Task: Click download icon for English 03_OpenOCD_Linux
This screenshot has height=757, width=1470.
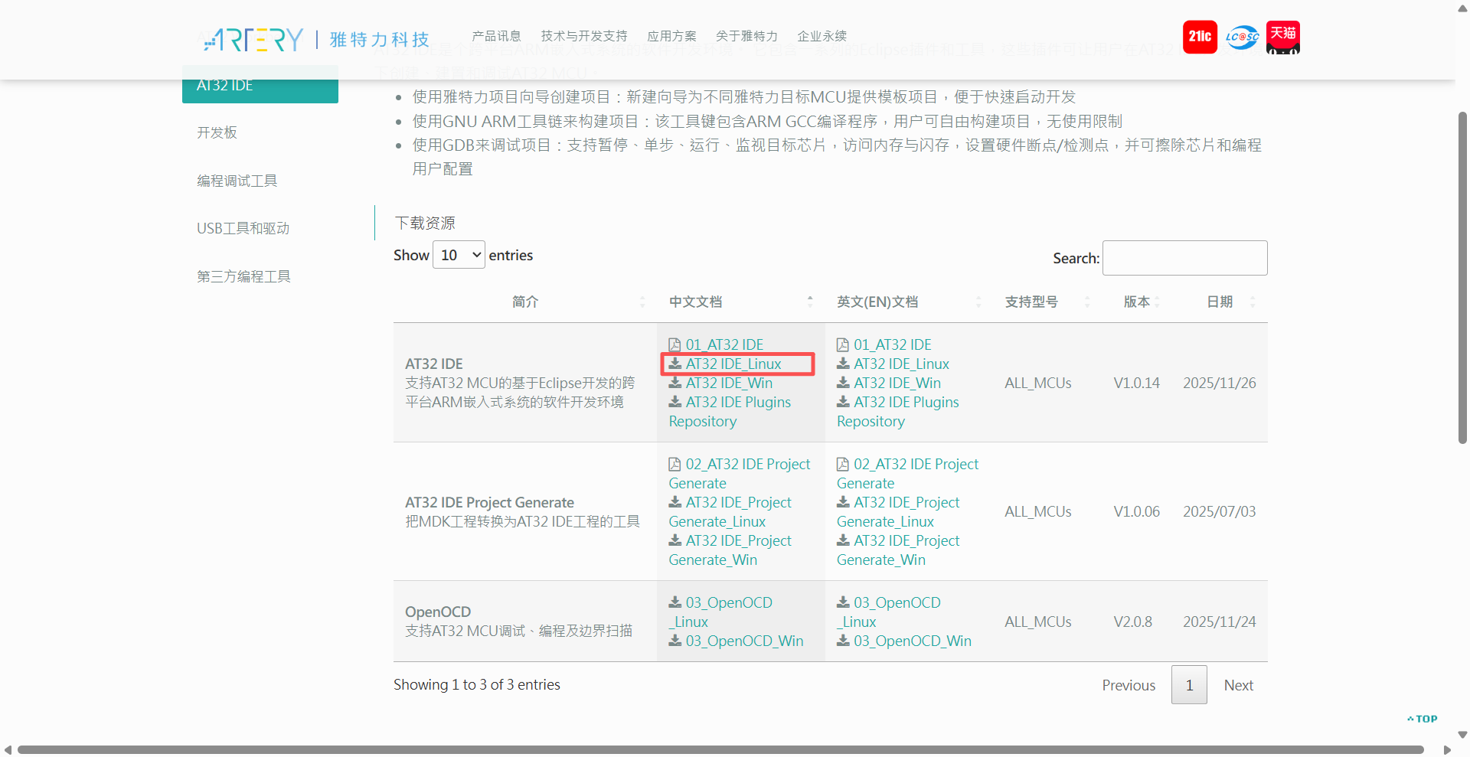Action: coord(844,602)
